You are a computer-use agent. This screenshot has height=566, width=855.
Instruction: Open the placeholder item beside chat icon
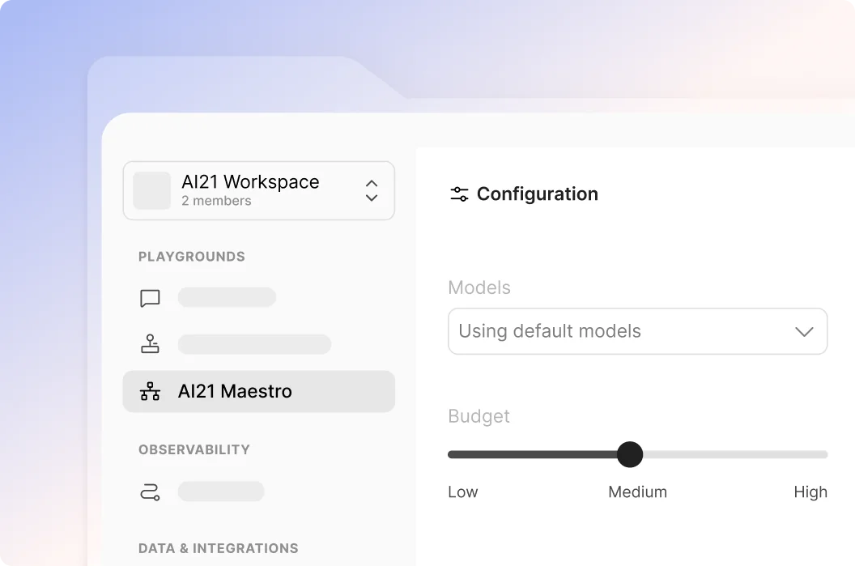(x=227, y=298)
